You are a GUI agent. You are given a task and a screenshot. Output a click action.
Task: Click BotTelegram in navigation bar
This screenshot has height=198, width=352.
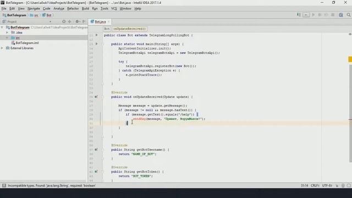point(14,15)
